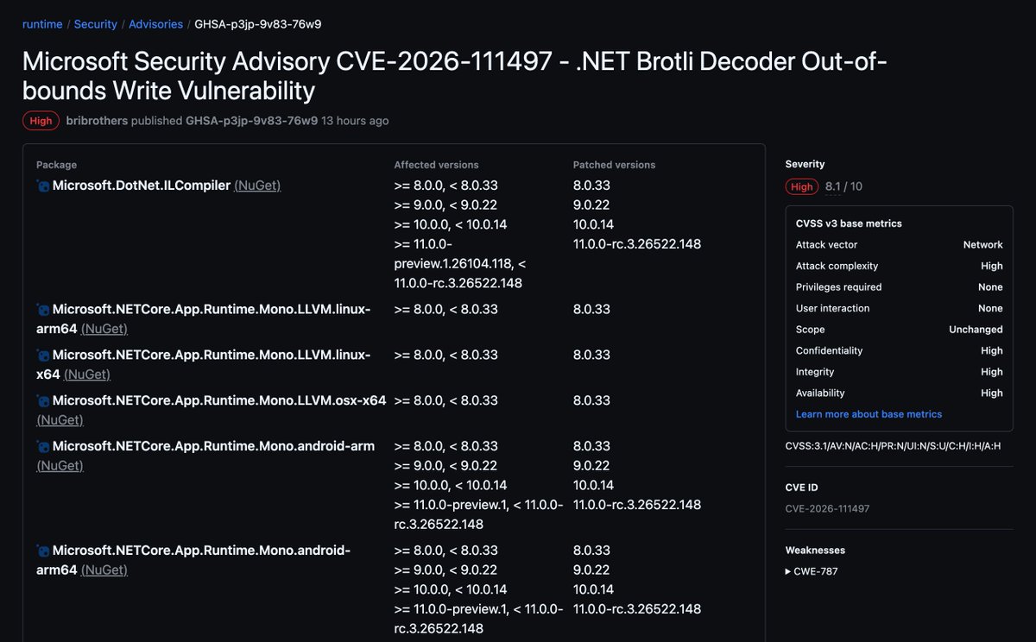This screenshot has height=642, width=1036.
Task: Click NuGet icon beside Microsoft.DotNet.ILCompiler
Action: coord(42,186)
